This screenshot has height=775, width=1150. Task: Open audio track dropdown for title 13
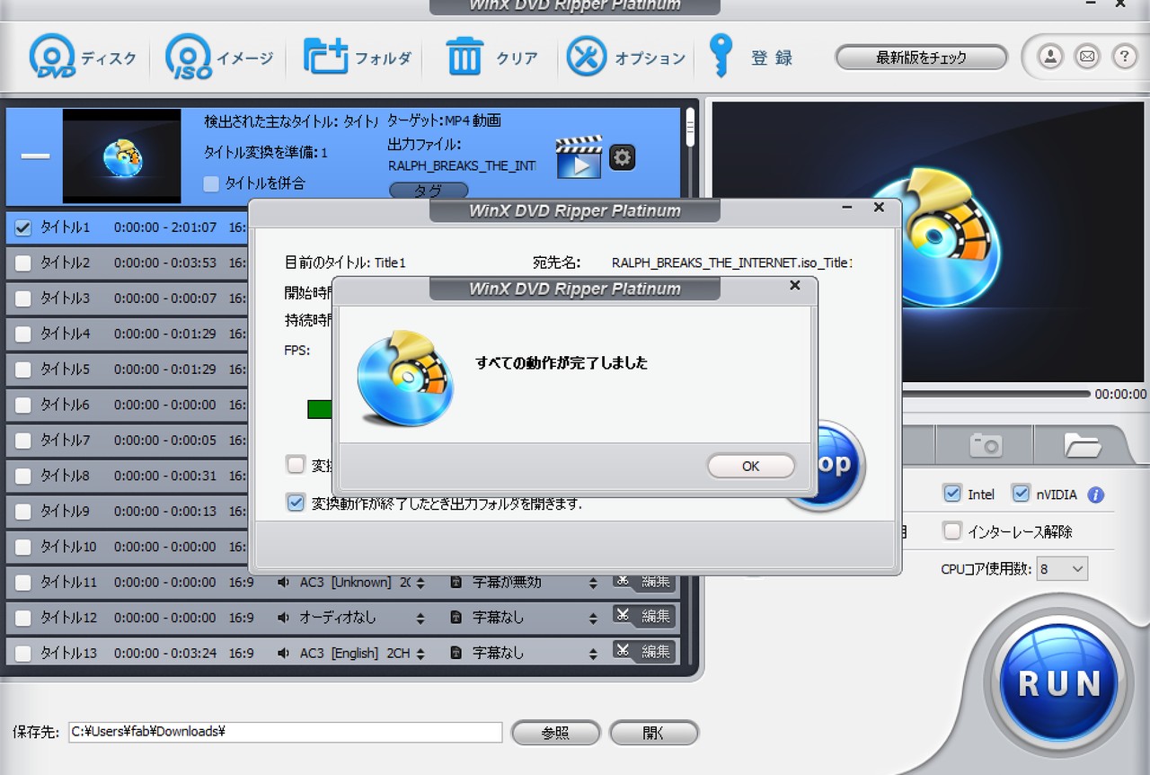(421, 653)
